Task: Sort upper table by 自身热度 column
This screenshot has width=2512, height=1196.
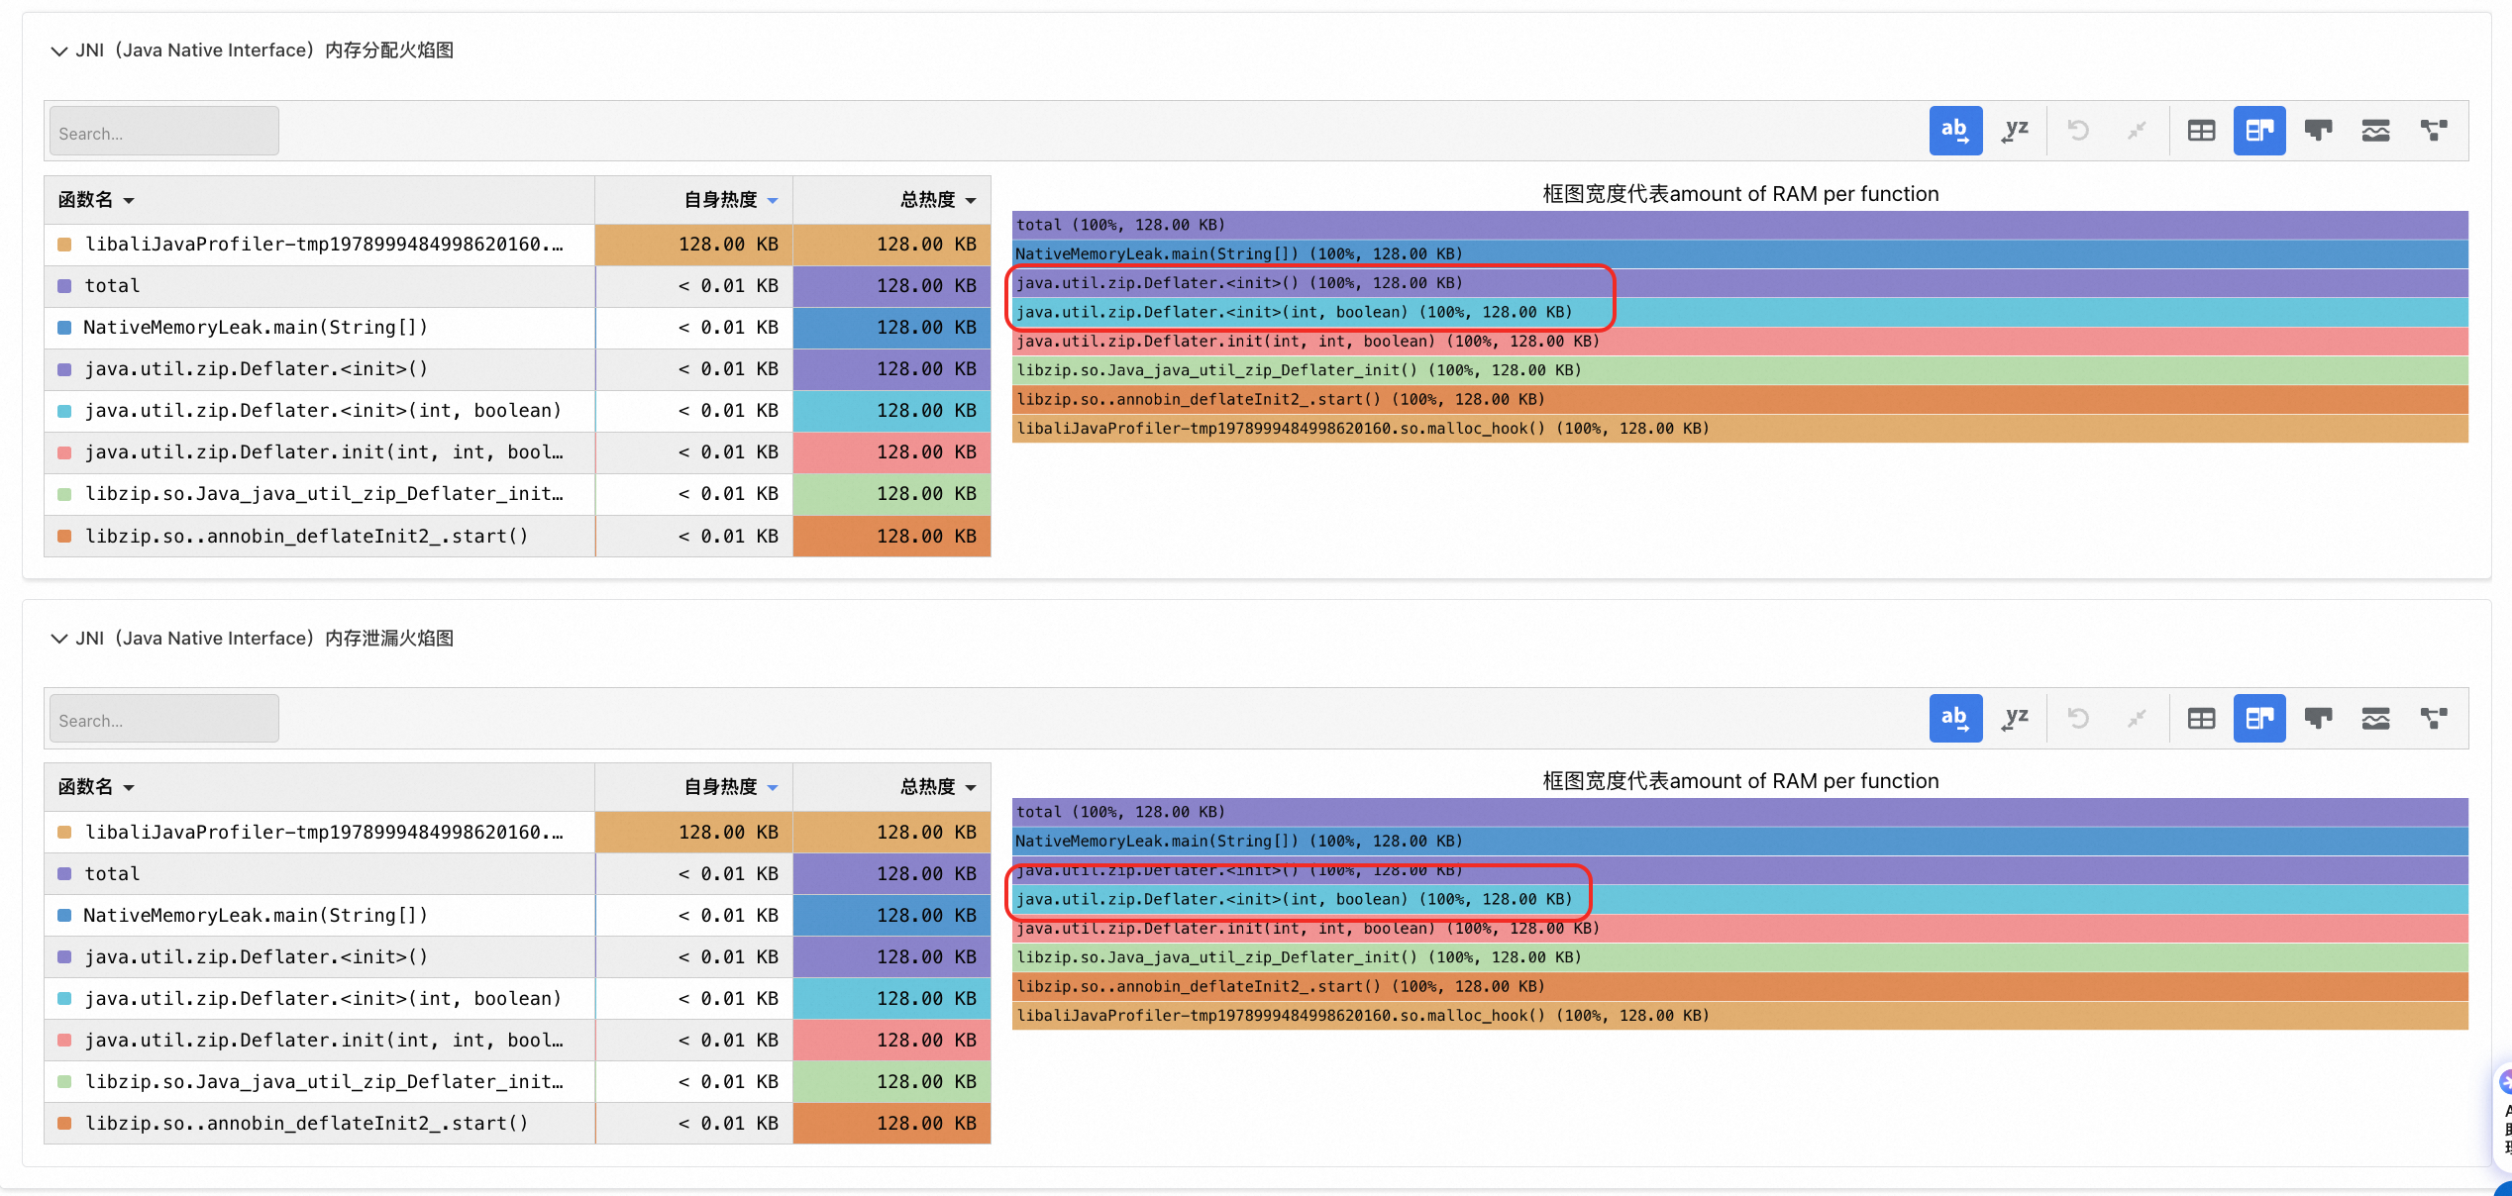Action: [731, 200]
